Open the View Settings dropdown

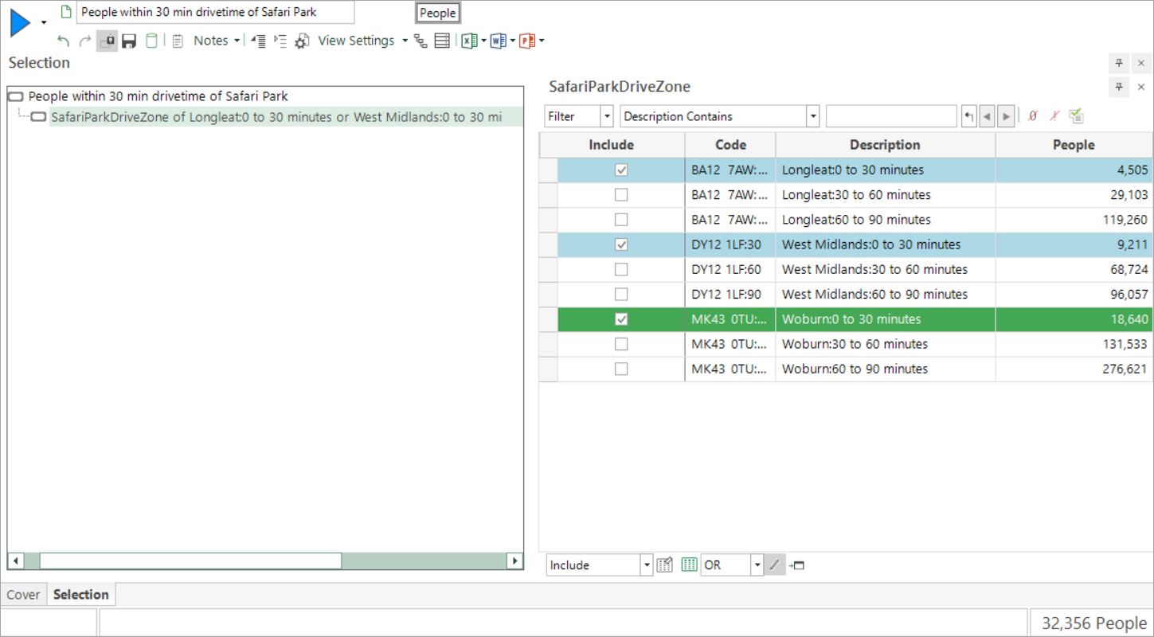click(x=405, y=41)
